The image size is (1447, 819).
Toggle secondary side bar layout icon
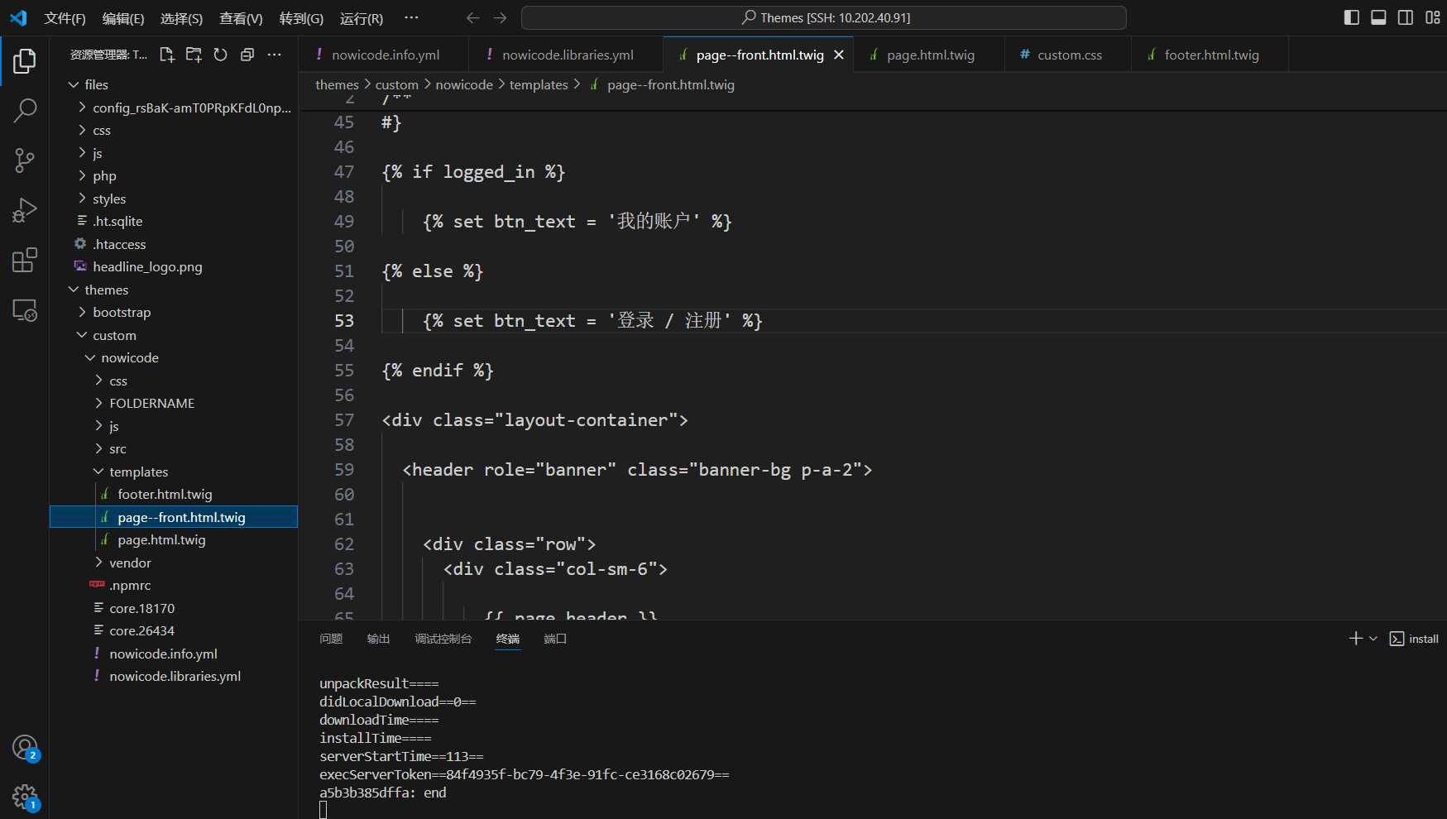click(x=1406, y=17)
